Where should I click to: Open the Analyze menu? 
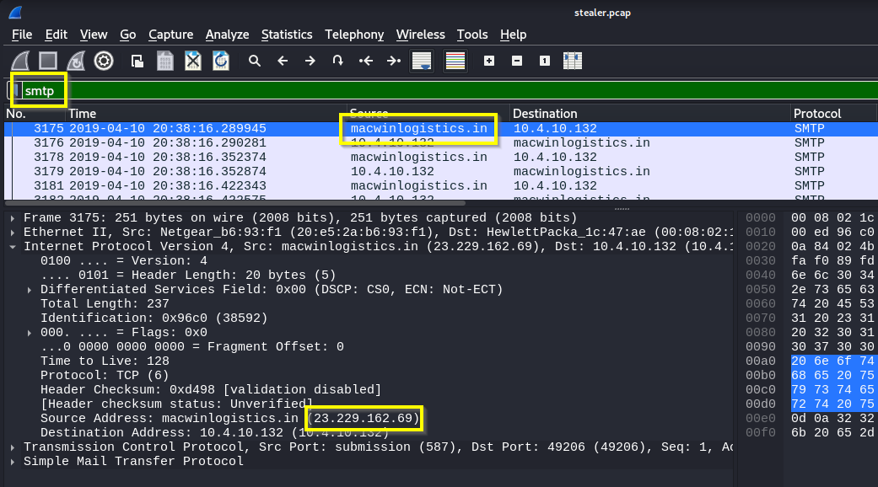click(x=227, y=35)
